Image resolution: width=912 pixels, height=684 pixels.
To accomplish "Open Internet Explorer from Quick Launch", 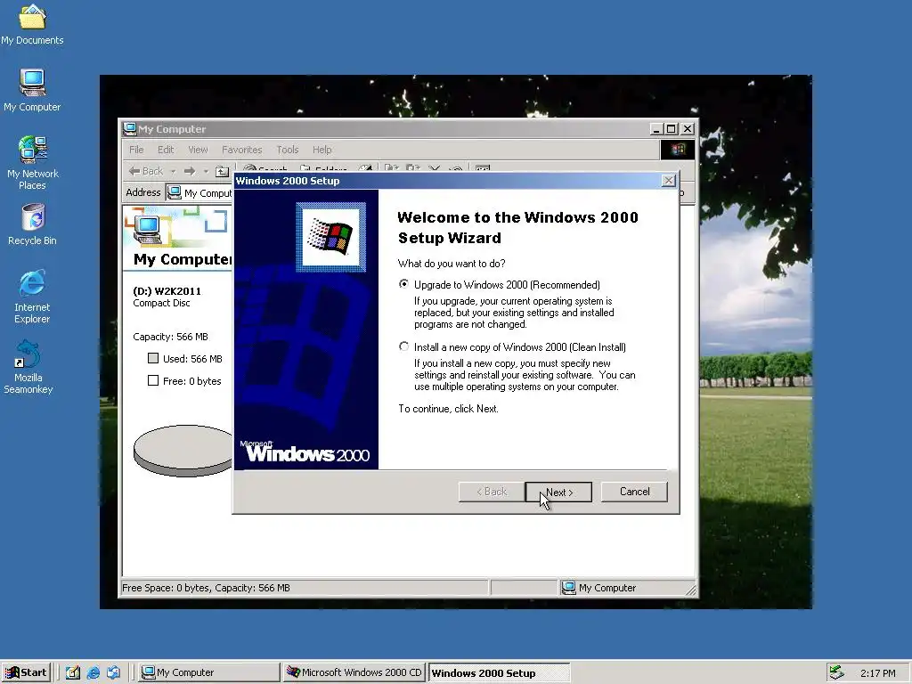I will click(x=93, y=672).
